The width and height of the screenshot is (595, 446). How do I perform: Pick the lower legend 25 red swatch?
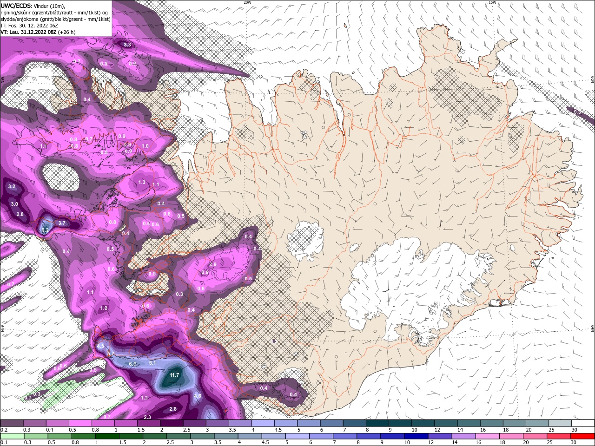(x=560, y=436)
